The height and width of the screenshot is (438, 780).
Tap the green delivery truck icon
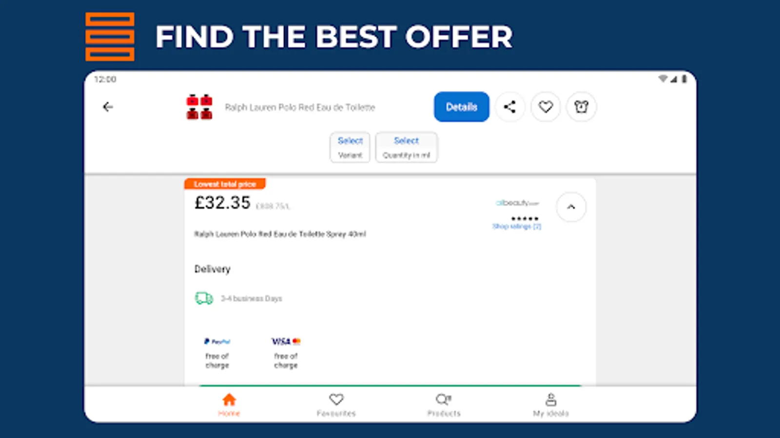click(204, 298)
